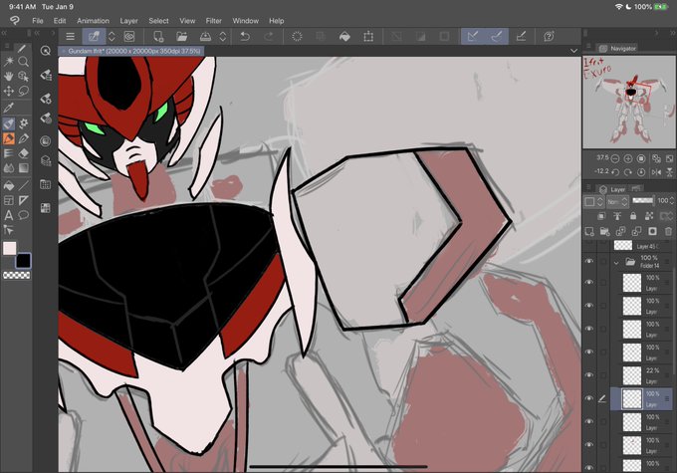The image size is (677, 473).
Task: Open the document tabs list chevron
Action: point(573,51)
